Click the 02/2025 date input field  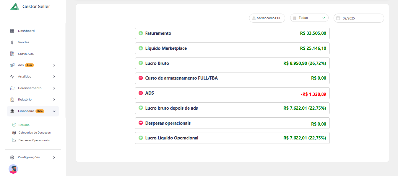360,18
